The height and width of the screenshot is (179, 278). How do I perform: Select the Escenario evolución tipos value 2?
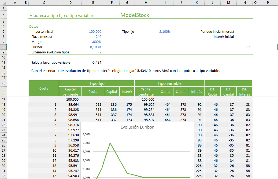point(100,52)
